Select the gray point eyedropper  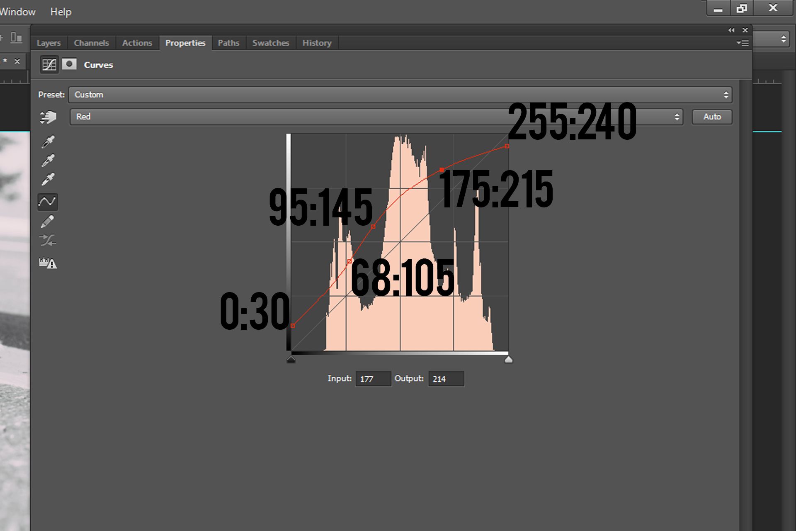(48, 160)
